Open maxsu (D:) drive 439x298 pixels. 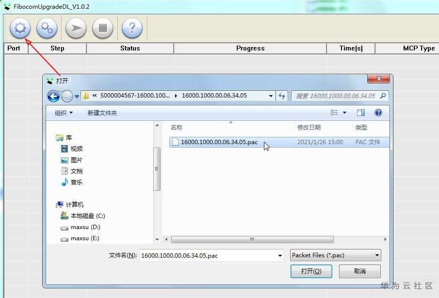pyautogui.click(x=81, y=227)
